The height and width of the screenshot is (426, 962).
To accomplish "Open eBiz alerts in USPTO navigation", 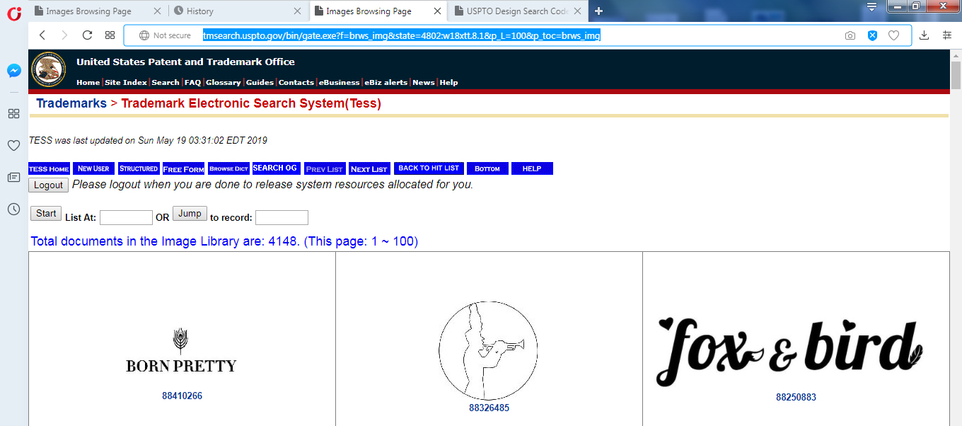I will 386,83.
